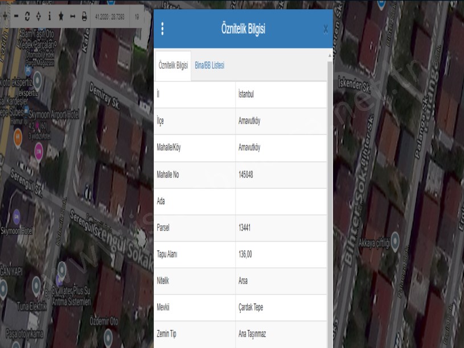Zoom out with the minus icon
The height and width of the screenshot is (348, 464).
[x=16, y=17]
